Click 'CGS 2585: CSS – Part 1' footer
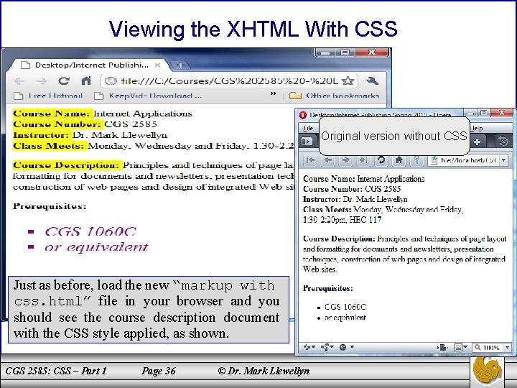 [56, 371]
